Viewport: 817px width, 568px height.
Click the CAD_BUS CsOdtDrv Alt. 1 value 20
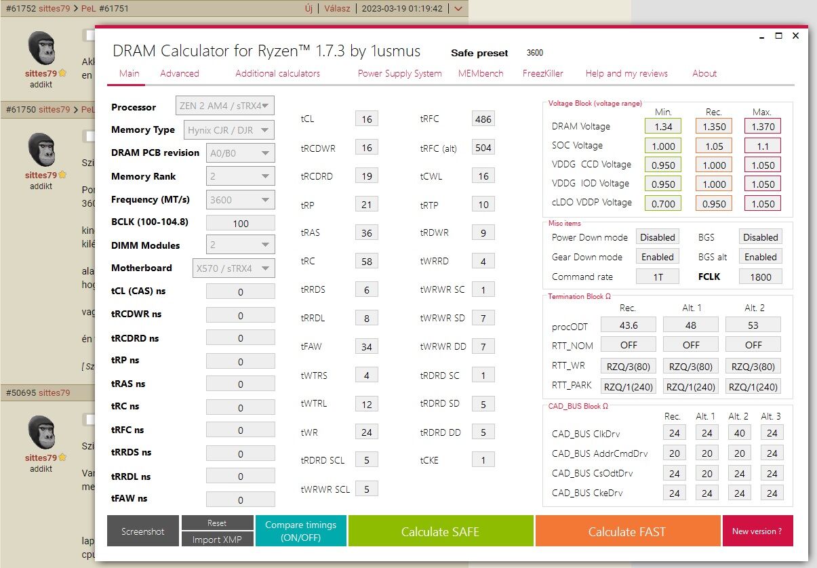[707, 473]
